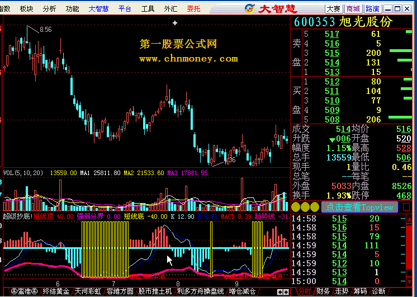Open the 外汇 menu
Viewport: 417px width, 297px height.
(170, 9)
